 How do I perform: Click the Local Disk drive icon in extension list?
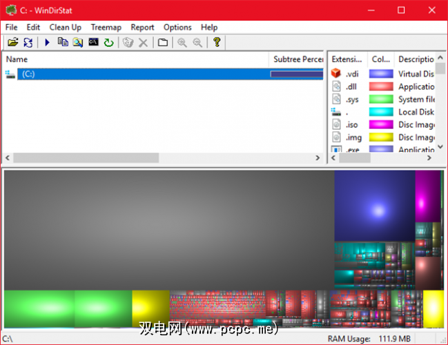(336, 112)
